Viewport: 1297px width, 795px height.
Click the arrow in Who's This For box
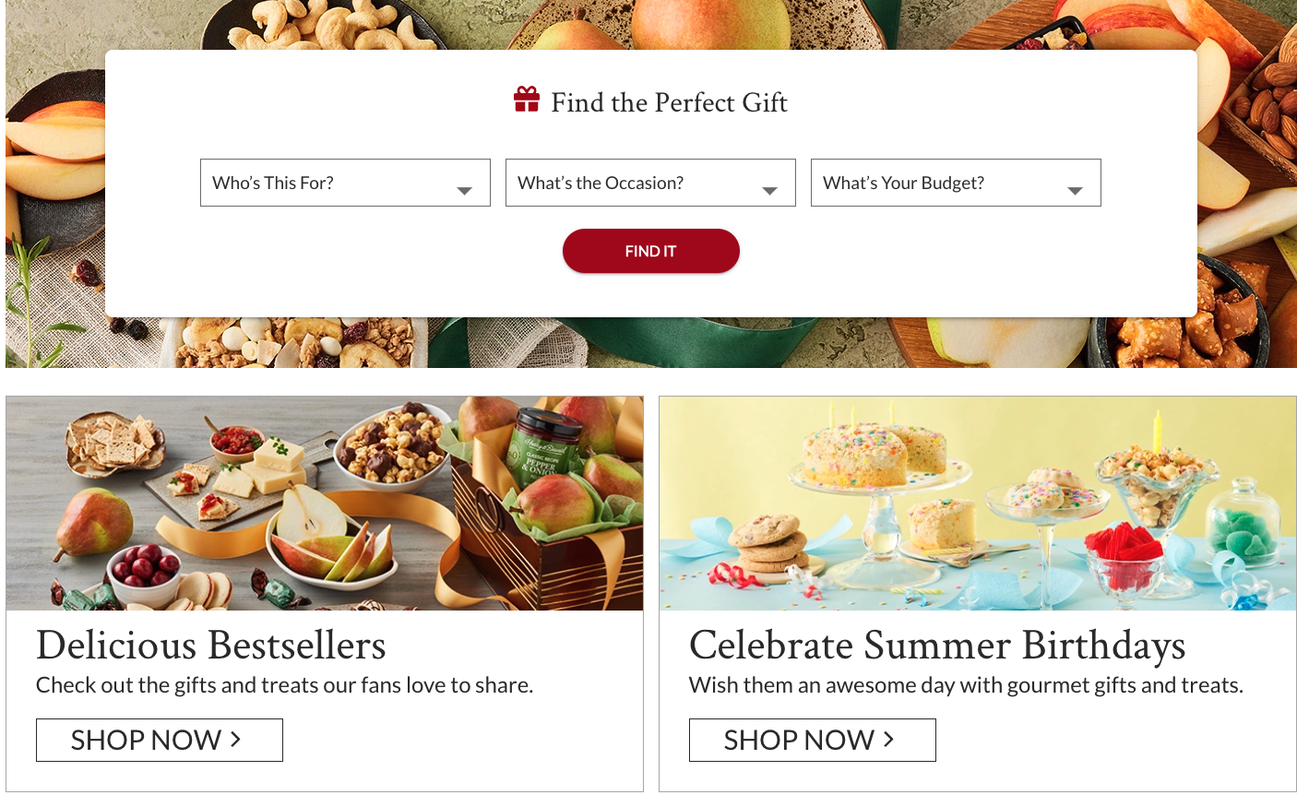pyautogui.click(x=465, y=191)
